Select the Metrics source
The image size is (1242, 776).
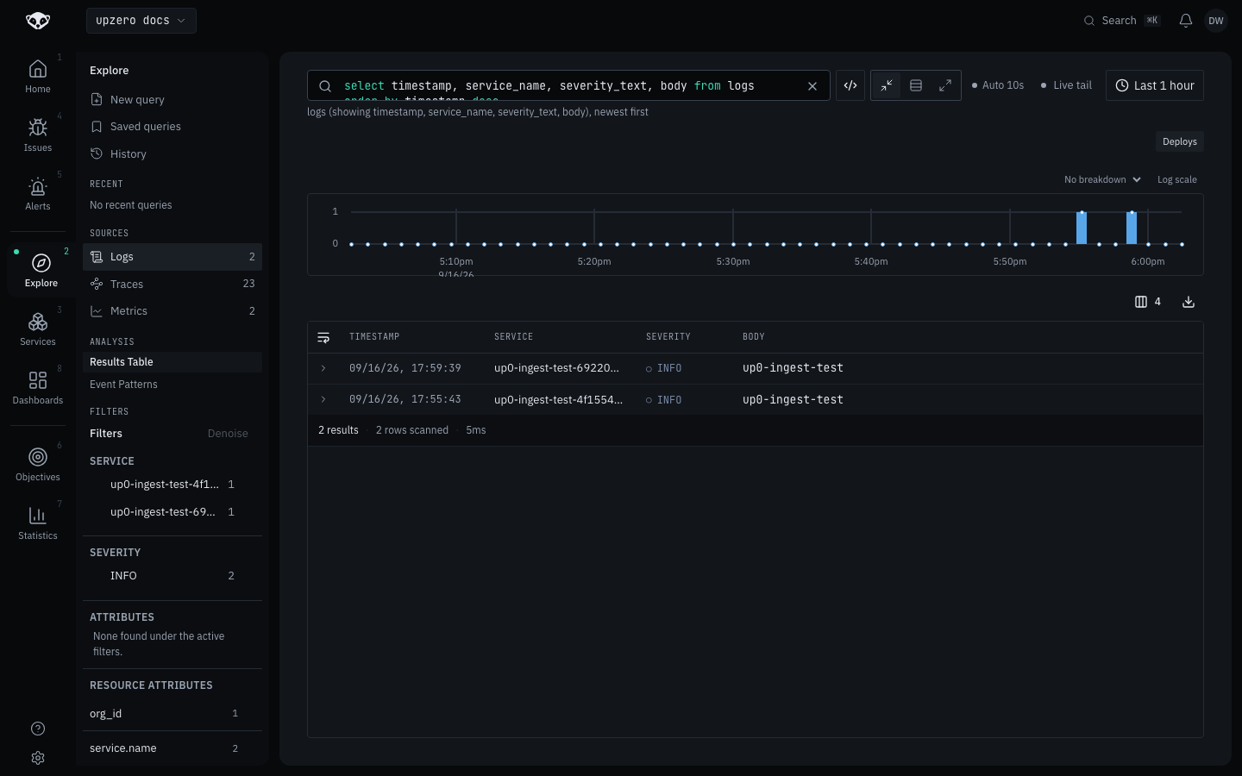pyautogui.click(x=172, y=311)
